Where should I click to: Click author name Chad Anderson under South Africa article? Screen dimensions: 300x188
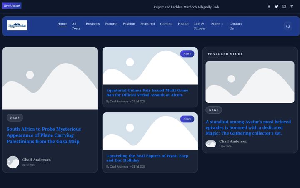37,160
